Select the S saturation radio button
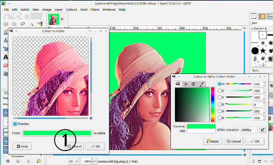 point(220,91)
